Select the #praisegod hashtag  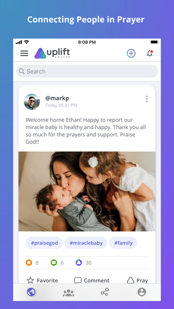(x=44, y=243)
